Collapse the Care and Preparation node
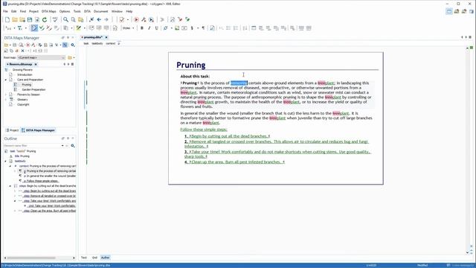476x268 pixels. 6,80
